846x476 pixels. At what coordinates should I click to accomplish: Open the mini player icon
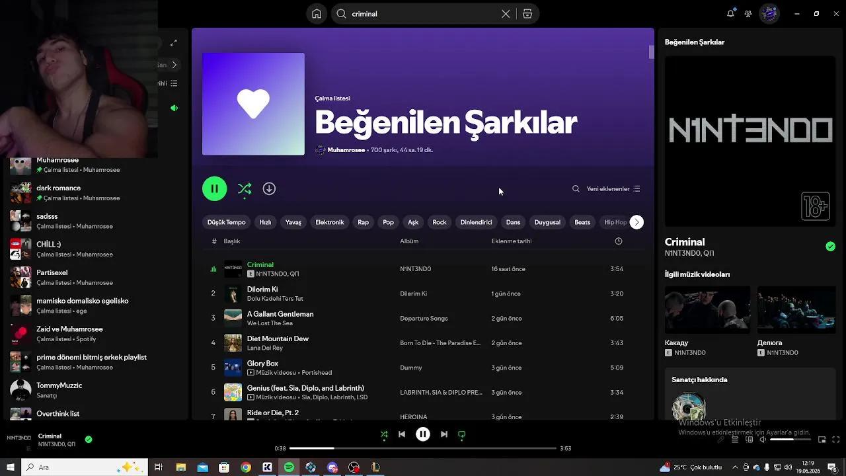(x=822, y=440)
